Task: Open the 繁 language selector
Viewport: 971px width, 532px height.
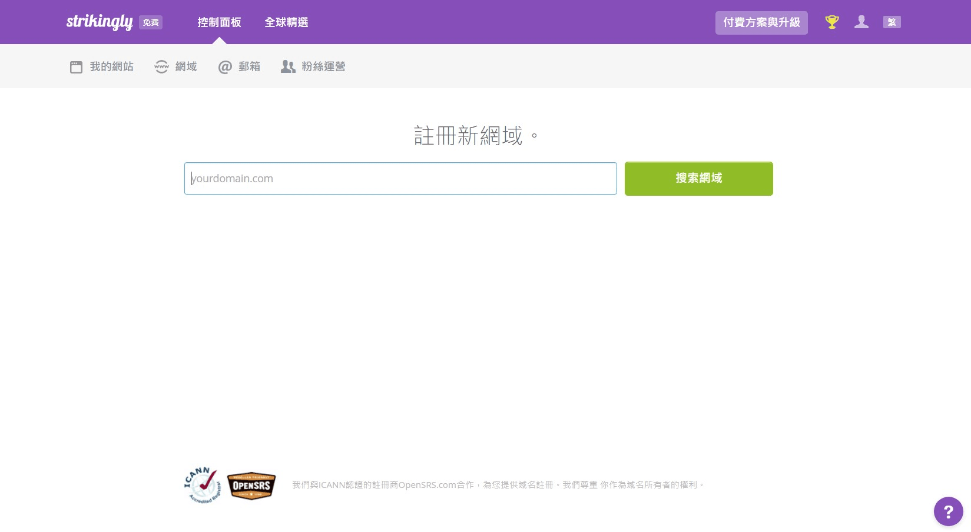Action: [x=892, y=22]
